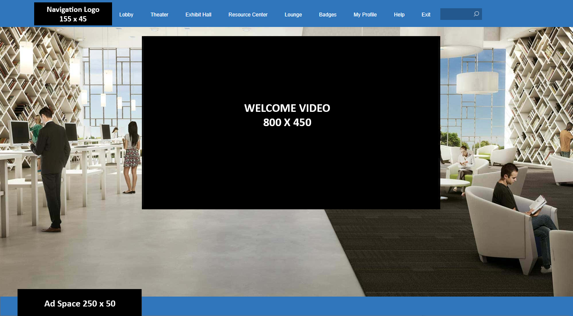Open the Theater menu item
The height and width of the screenshot is (316, 573).
click(159, 15)
